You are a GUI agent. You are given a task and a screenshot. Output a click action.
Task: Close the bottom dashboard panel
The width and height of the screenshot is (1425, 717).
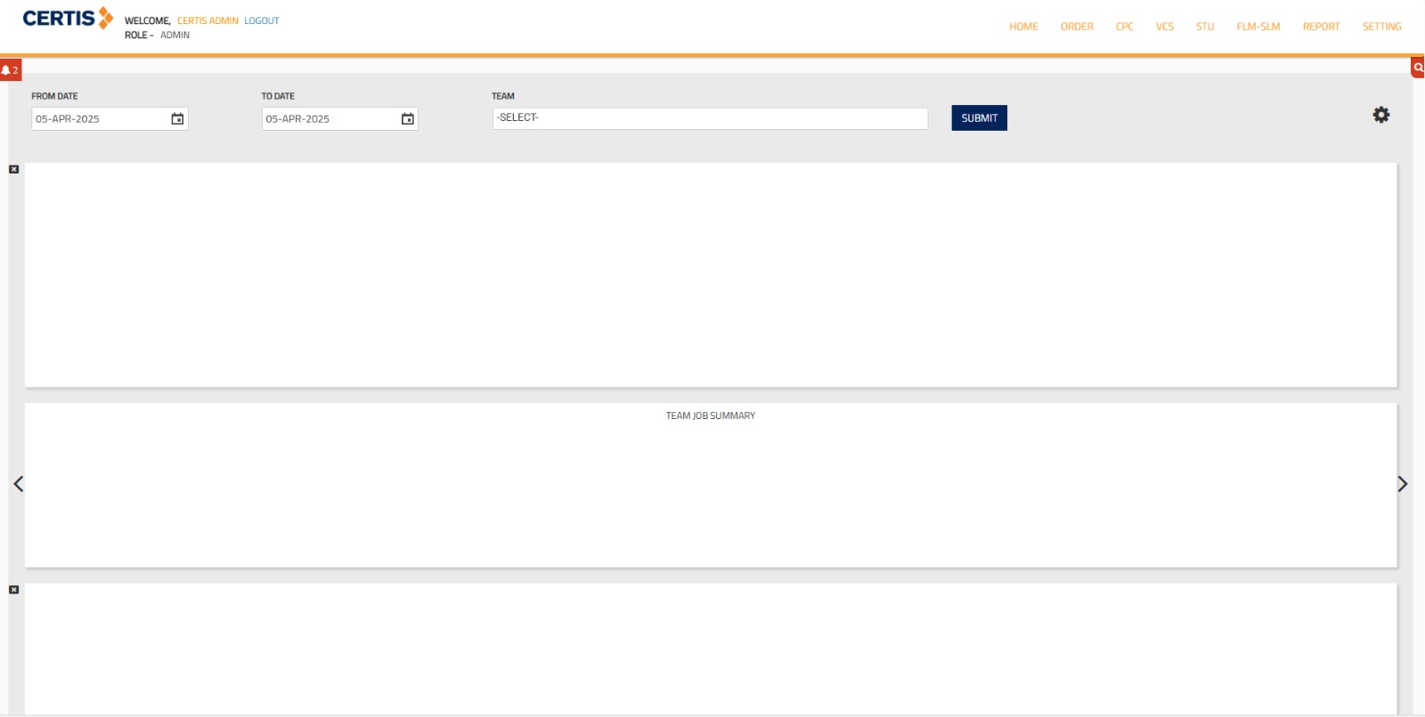pos(14,590)
